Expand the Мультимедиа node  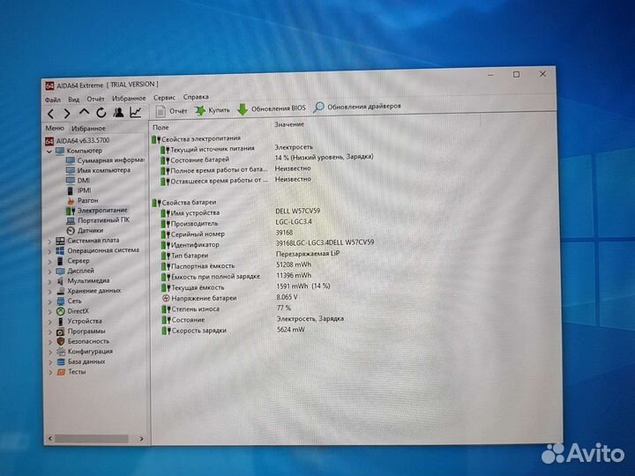pos(49,282)
